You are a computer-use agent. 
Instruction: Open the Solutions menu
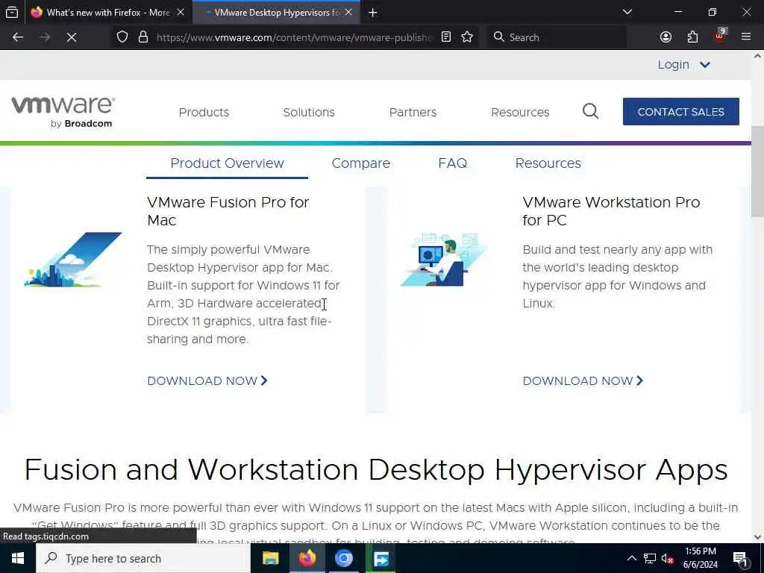309,112
